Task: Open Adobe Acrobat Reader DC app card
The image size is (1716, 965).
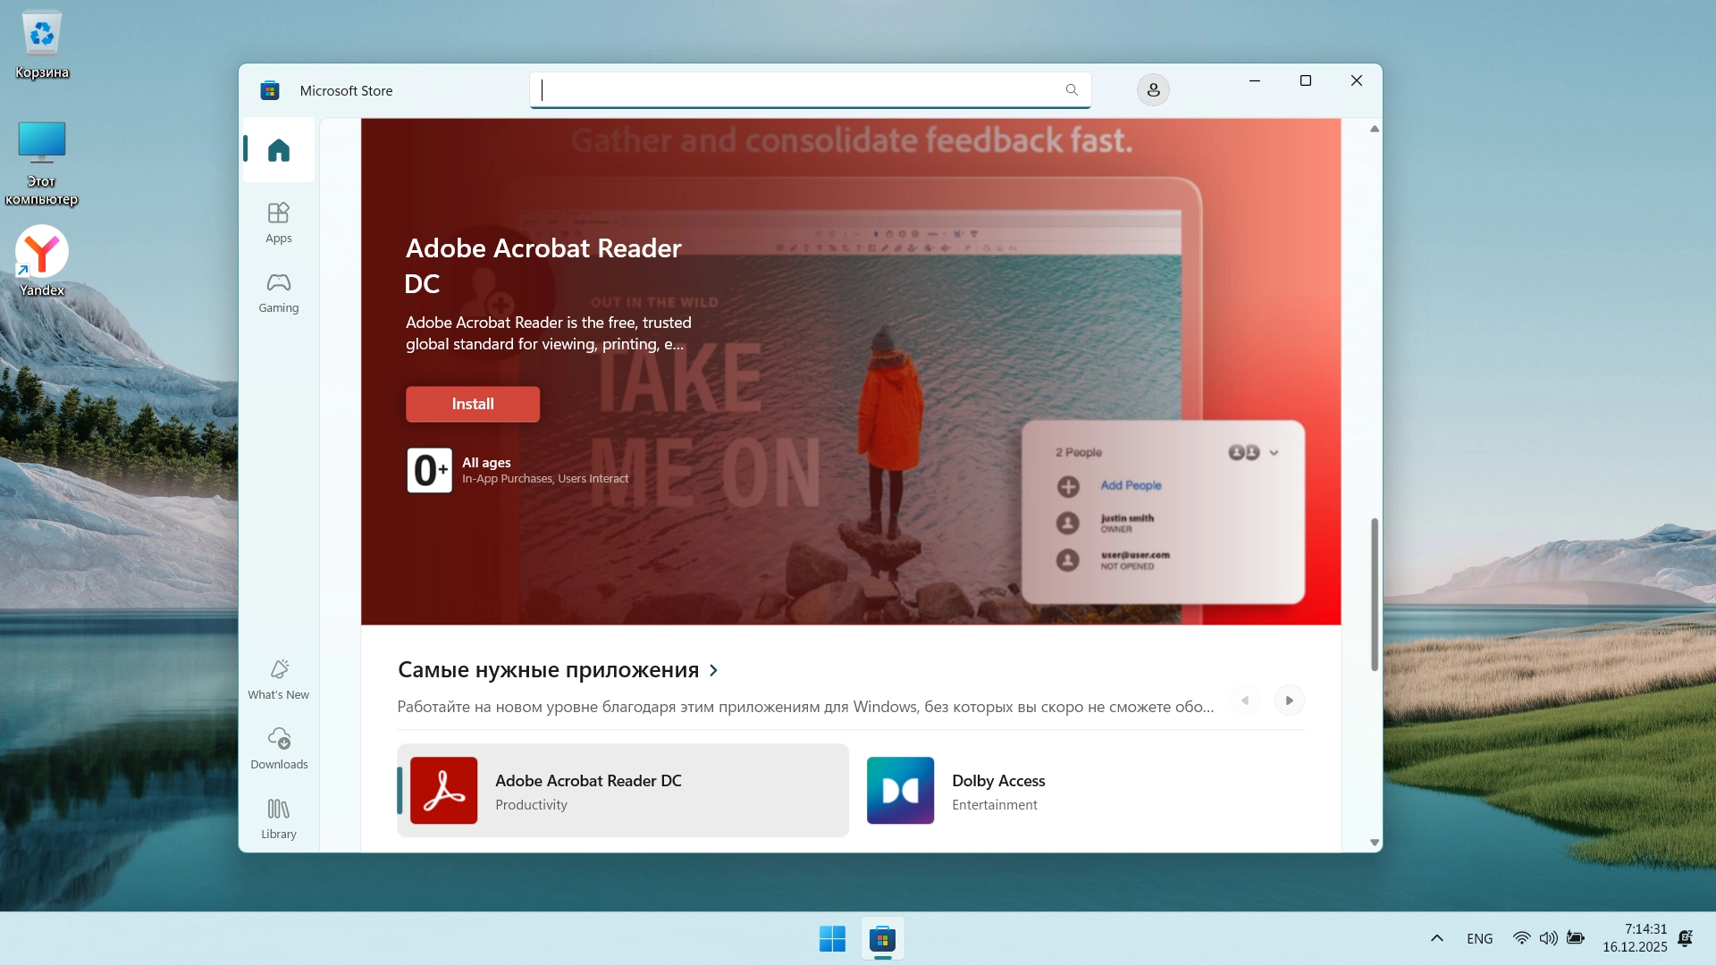Action: (x=623, y=791)
